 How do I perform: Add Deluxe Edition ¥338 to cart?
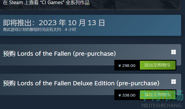(157, 95)
